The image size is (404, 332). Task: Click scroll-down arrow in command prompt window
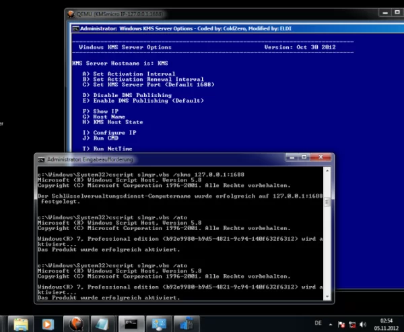click(x=328, y=298)
